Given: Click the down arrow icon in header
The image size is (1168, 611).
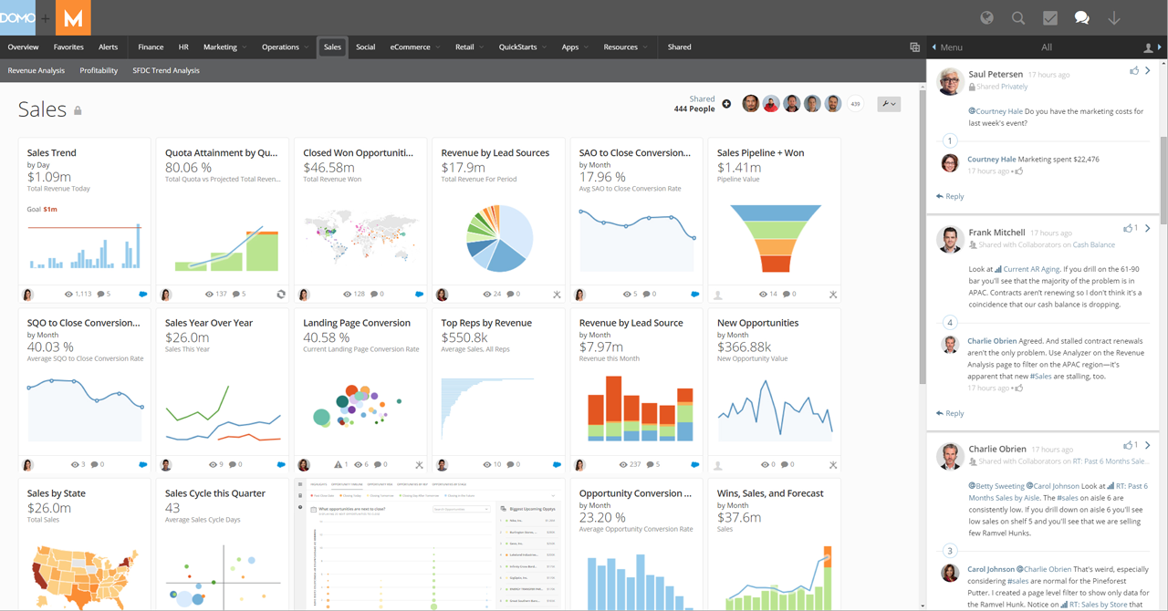Looking at the screenshot, I should point(1114,17).
